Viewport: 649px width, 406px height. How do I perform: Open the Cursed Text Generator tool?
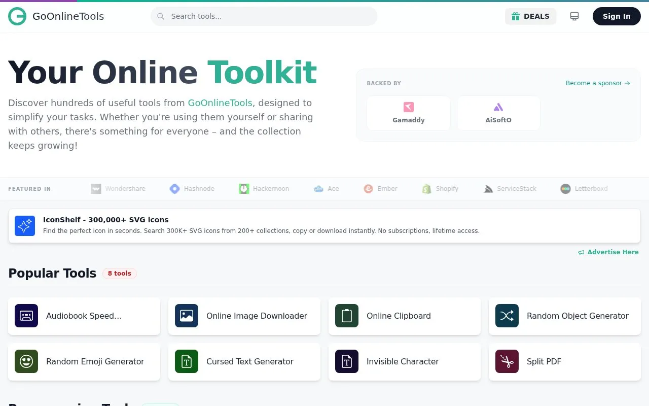(x=244, y=361)
